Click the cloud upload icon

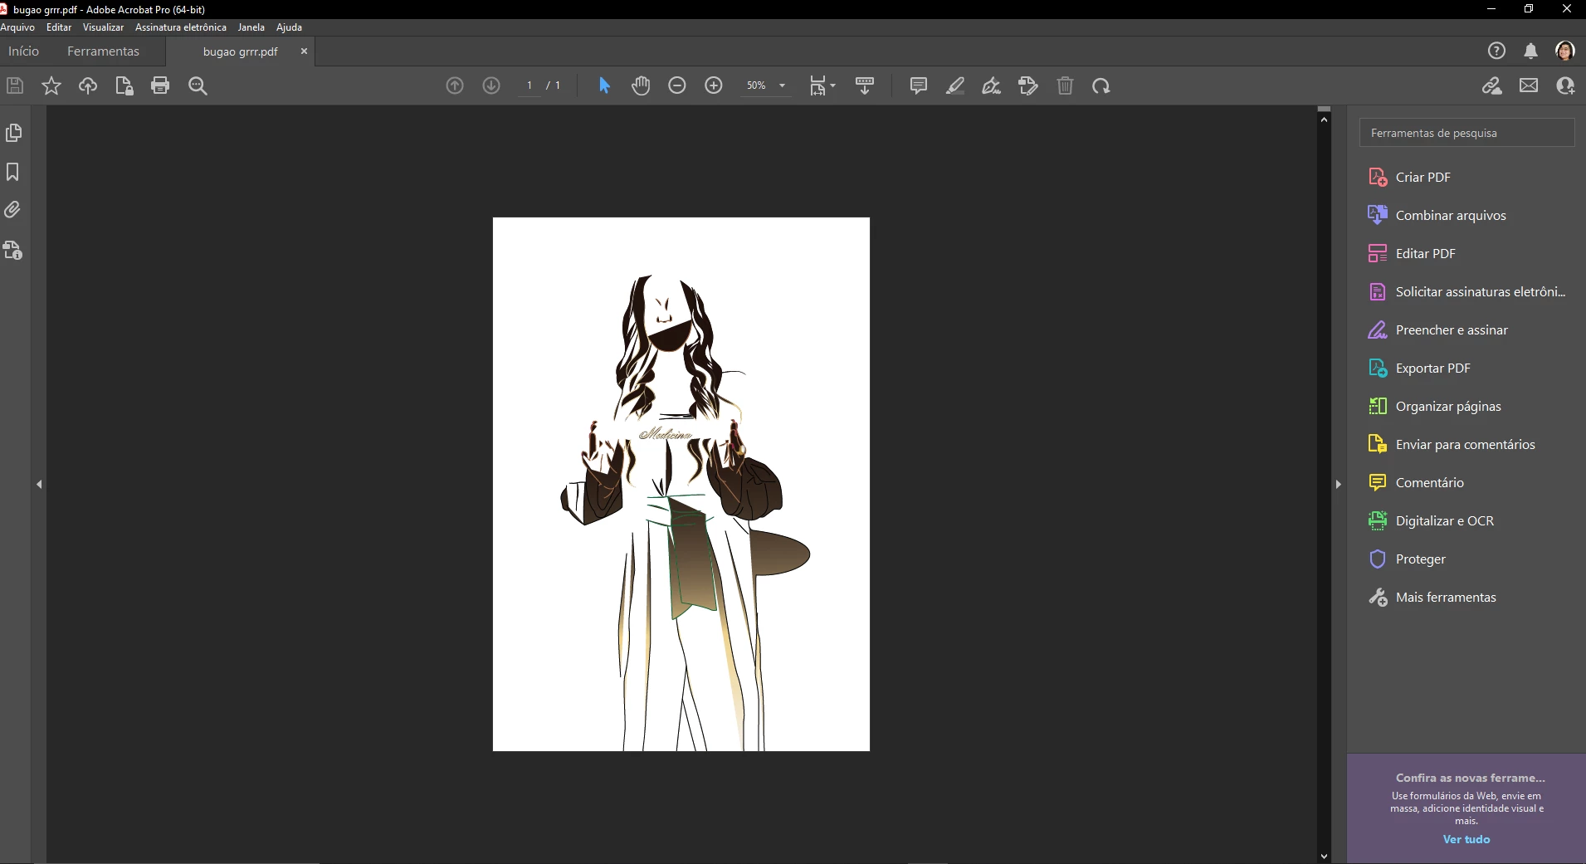click(x=88, y=85)
